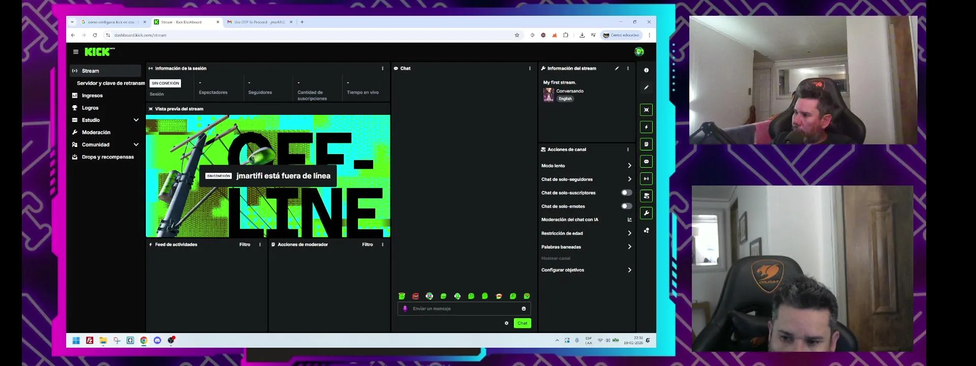
Task: Open Configurar objetivos options chevron
Action: click(x=629, y=270)
